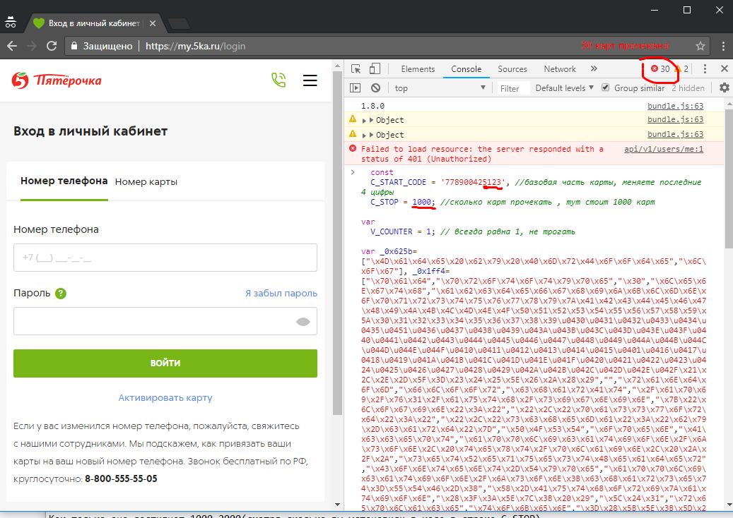Open bundle.js:63 link on first Object row
Image resolution: width=733 pixels, height=518 pixels.
[675, 119]
